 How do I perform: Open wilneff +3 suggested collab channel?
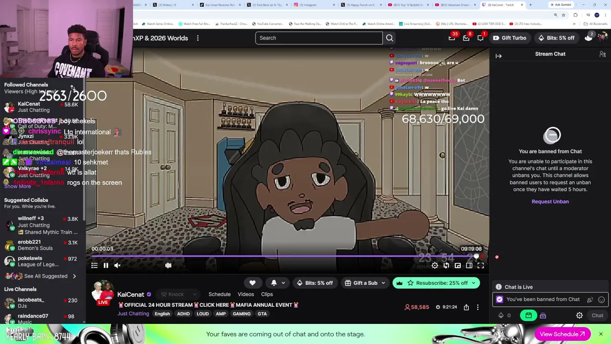pos(43,225)
